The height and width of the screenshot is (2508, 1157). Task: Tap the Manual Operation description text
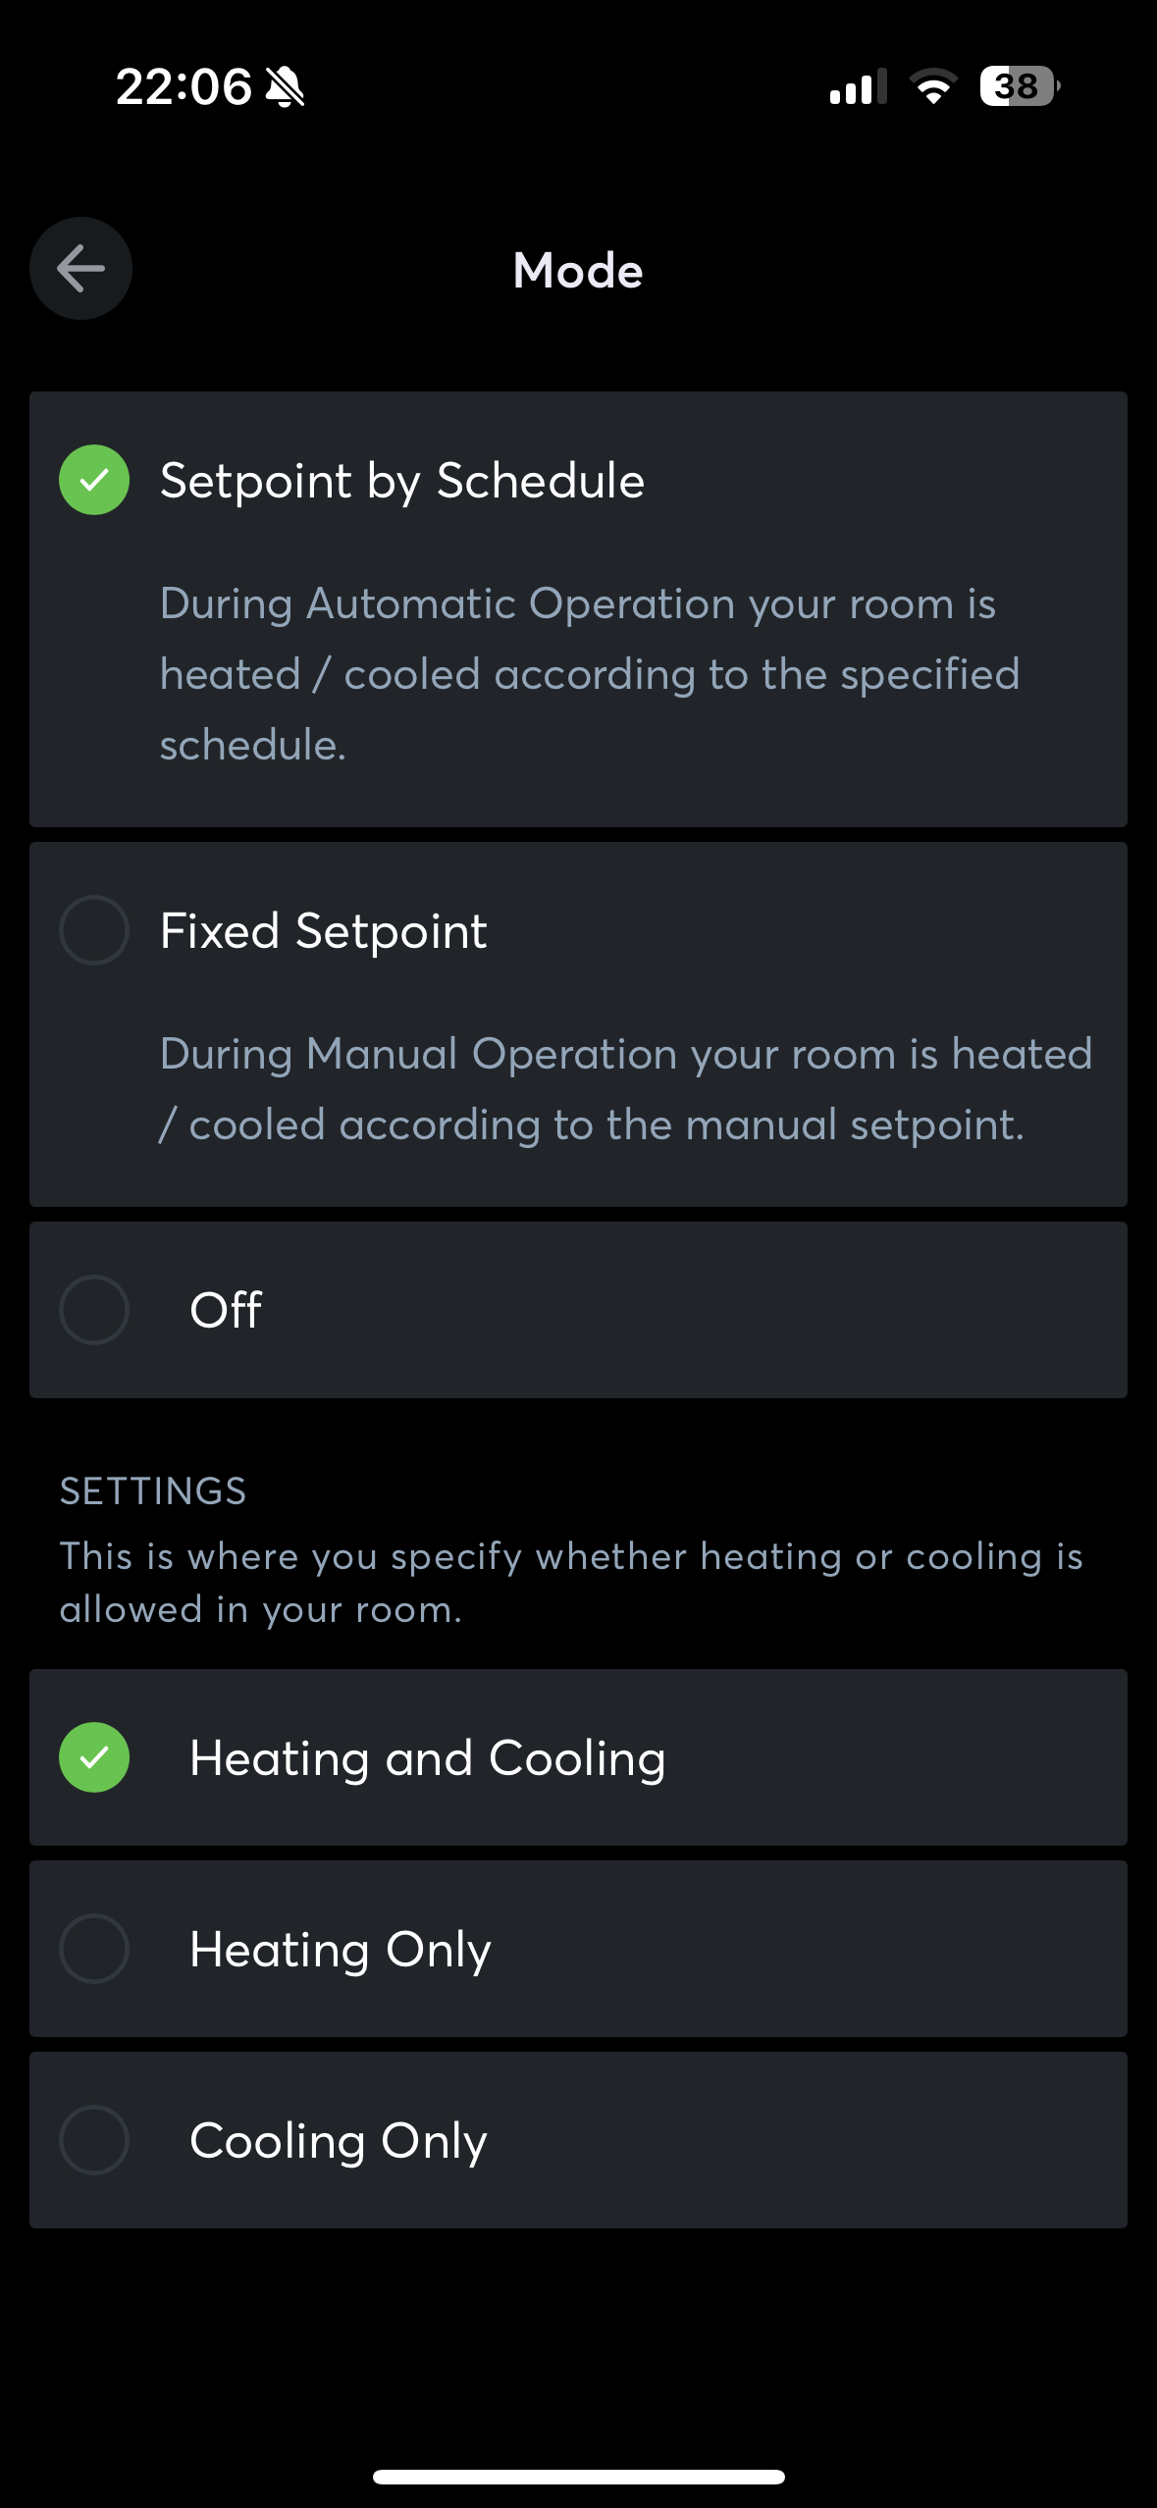(x=625, y=1089)
